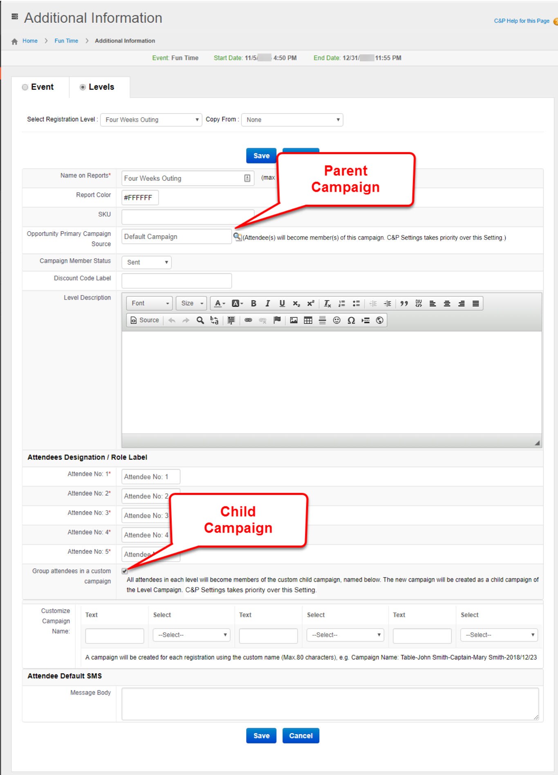This screenshot has width=558, height=775.
Task: Select the Levels radio button
Action: pos(83,87)
